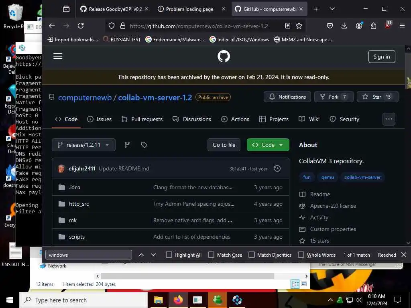Enable the Highlight All checkbox
The image size is (411, 308).
click(169, 255)
